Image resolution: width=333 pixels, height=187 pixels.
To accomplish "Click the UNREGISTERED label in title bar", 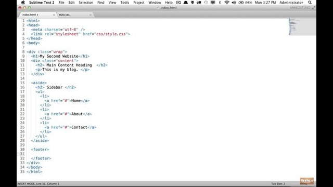I will 300,8.
